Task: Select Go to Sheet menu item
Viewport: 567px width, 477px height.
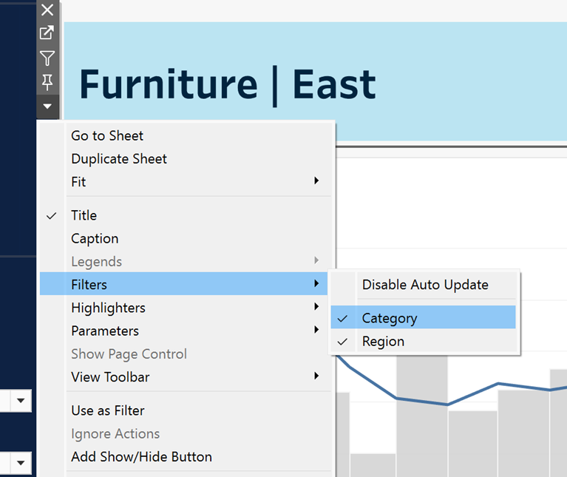Action: (107, 136)
